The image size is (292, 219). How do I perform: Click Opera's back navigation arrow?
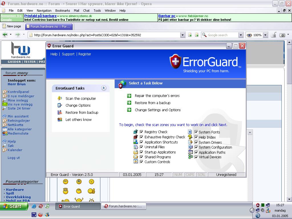pos(5,35)
